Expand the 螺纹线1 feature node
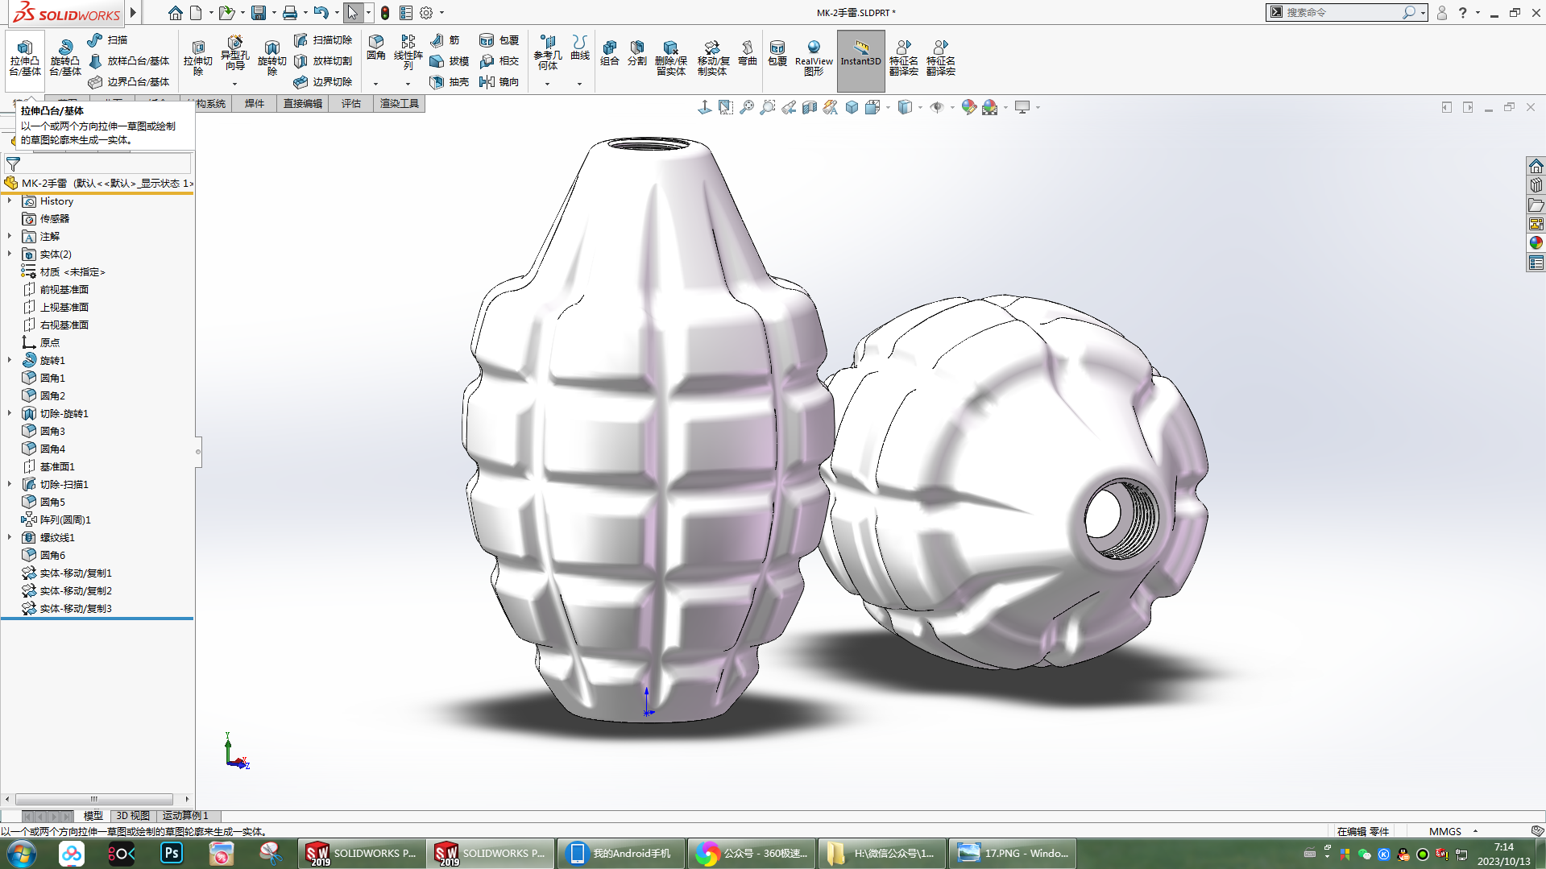 10,537
